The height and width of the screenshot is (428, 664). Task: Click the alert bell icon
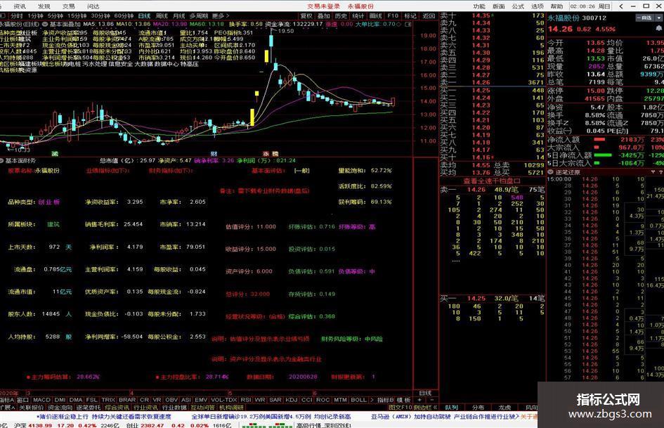(659, 28)
